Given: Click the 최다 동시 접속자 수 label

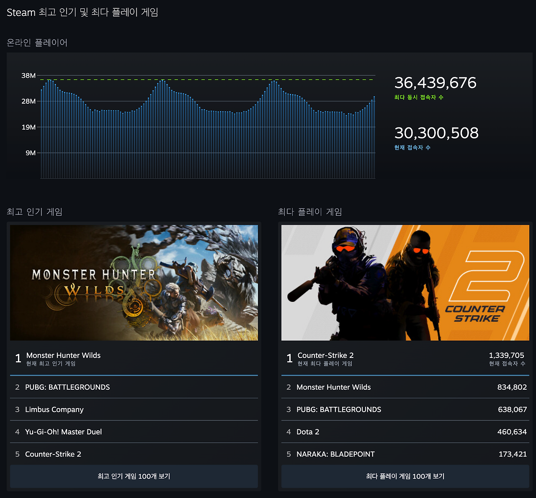Looking at the screenshot, I should pos(419,97).
